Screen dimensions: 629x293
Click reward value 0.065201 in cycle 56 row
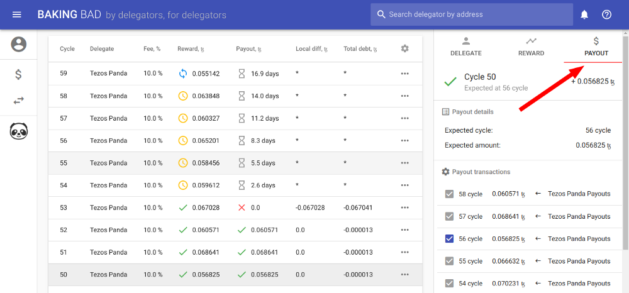(x=206, y=141)
